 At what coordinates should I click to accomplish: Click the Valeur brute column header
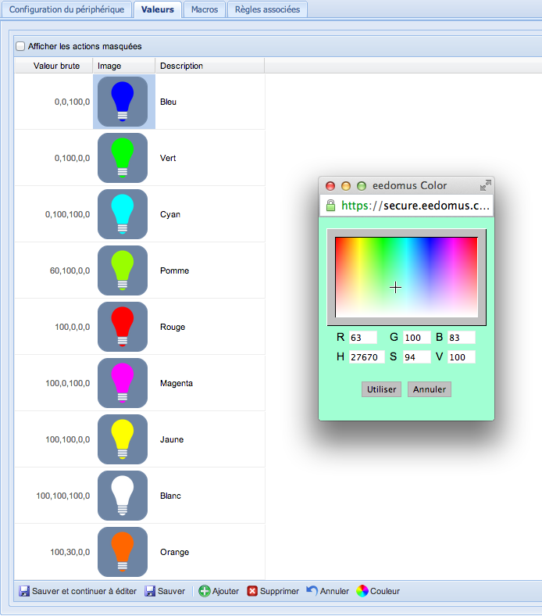[56, 66]
